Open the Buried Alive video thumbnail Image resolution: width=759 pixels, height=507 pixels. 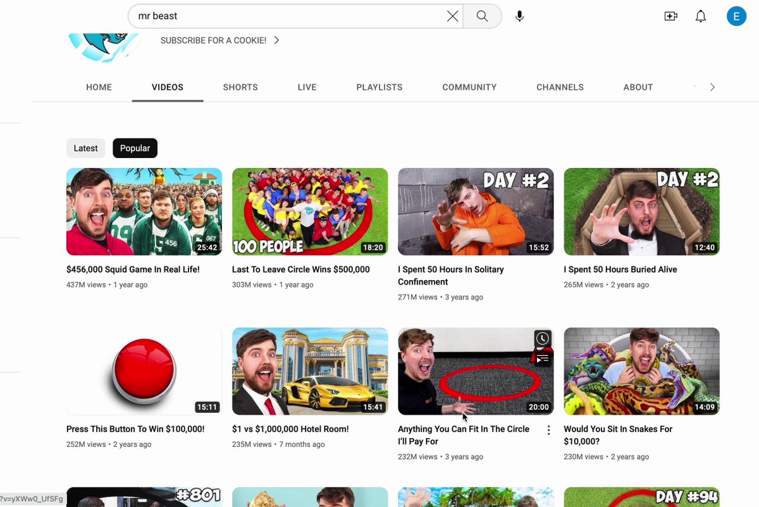pos(641,212)
